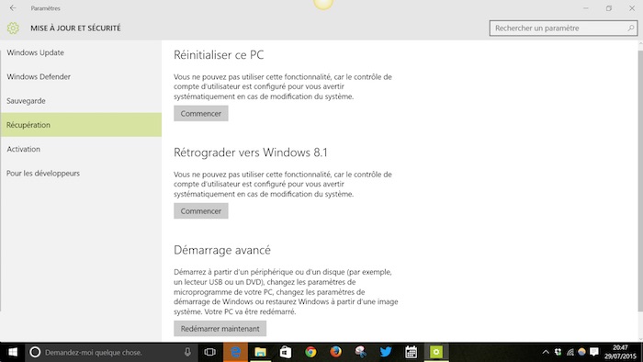Open Twitter from the taskbar

[x=386, y=352]
